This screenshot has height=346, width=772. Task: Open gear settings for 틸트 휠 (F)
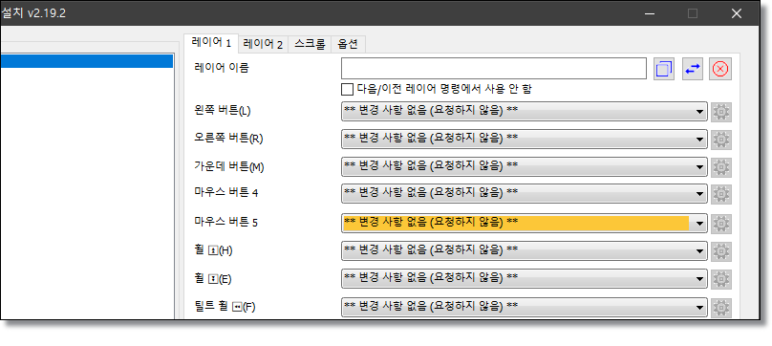[x=720, y=308]
